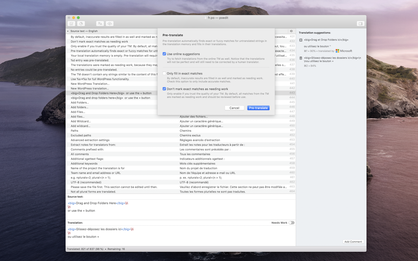The image size is (418, 261).
Task: Click the Add Comment button
Action: [353, 242]
